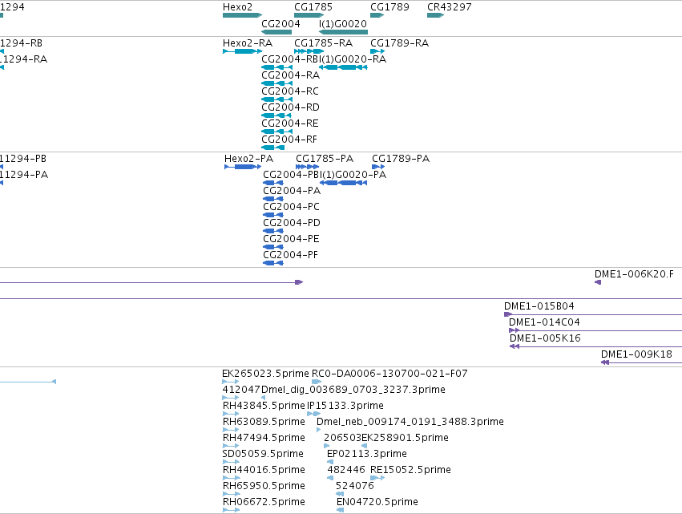Click the CG1785 gene arrow glyph
The width and height of the screenshot is (682, 514).
(309, 15)
